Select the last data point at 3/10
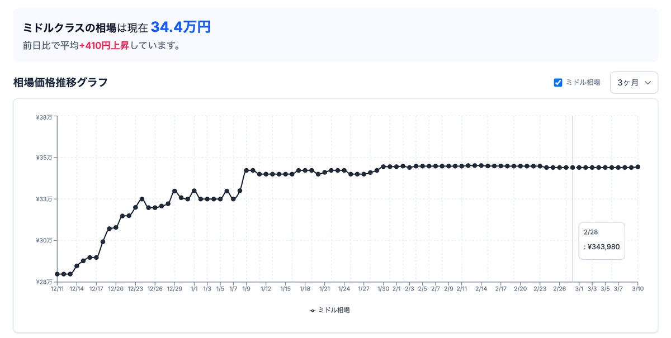The height and width of the screenshot is (338, 671). [x=637, y=167]
